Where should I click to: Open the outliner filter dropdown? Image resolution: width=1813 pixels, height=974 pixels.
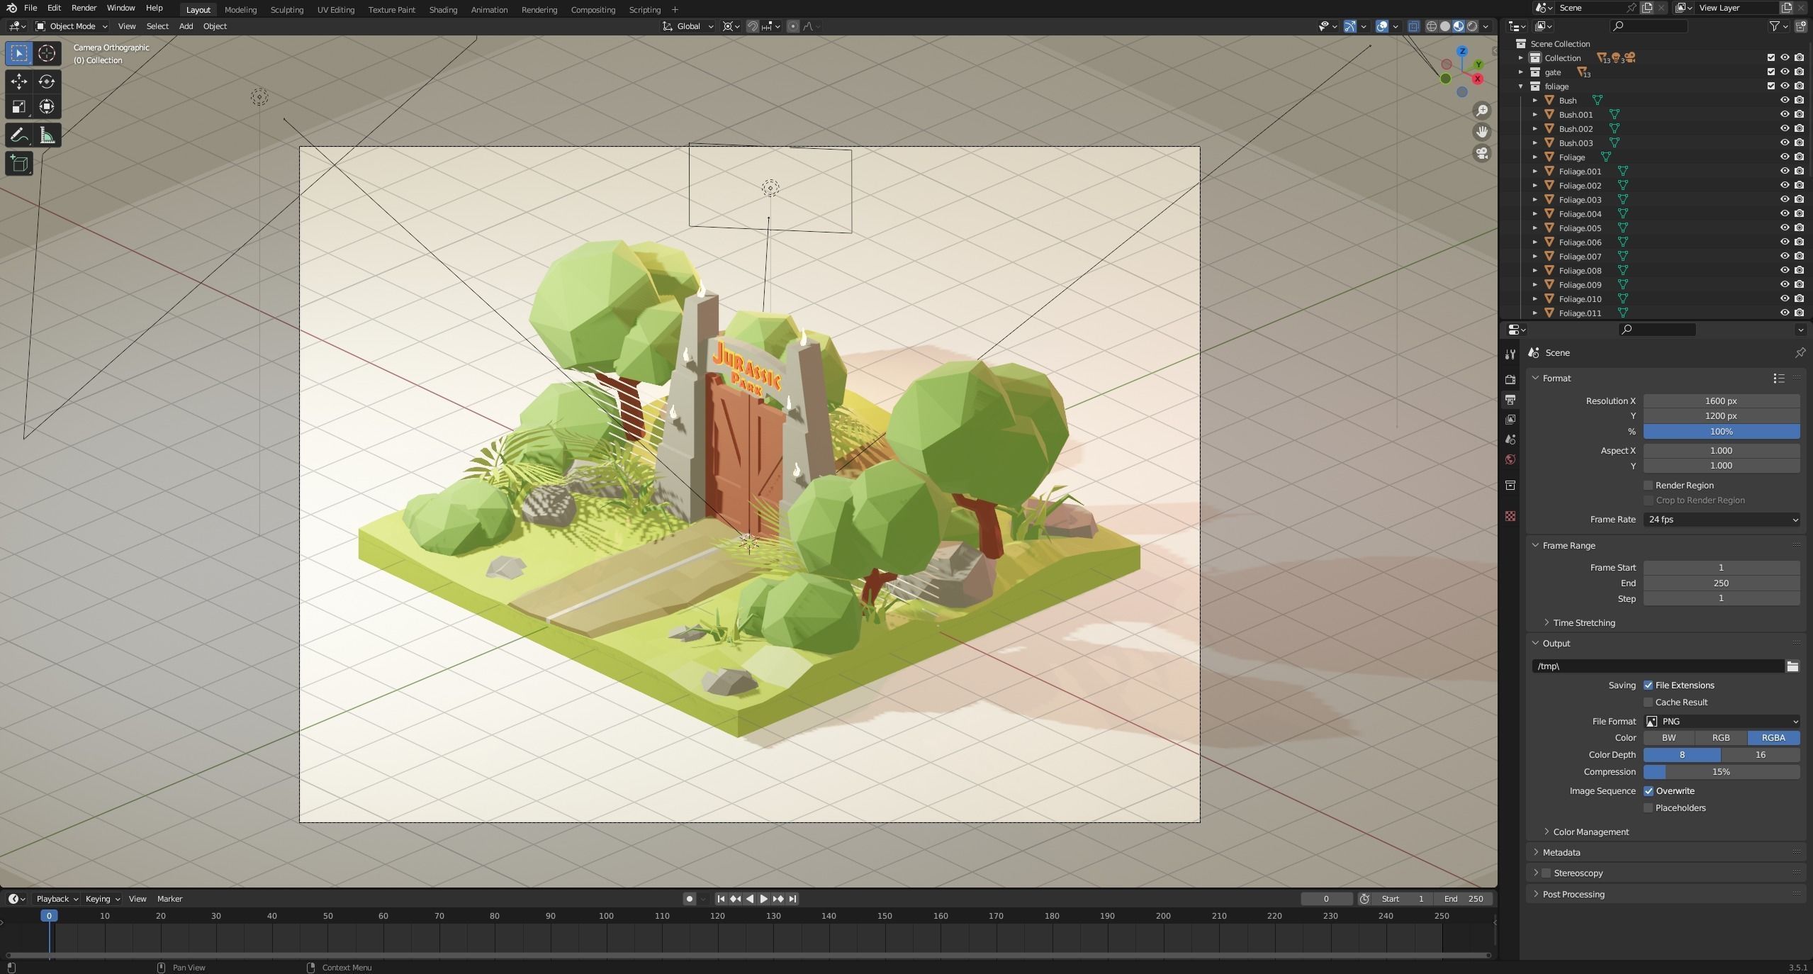pyautogui.click(x=1779, y=26)
